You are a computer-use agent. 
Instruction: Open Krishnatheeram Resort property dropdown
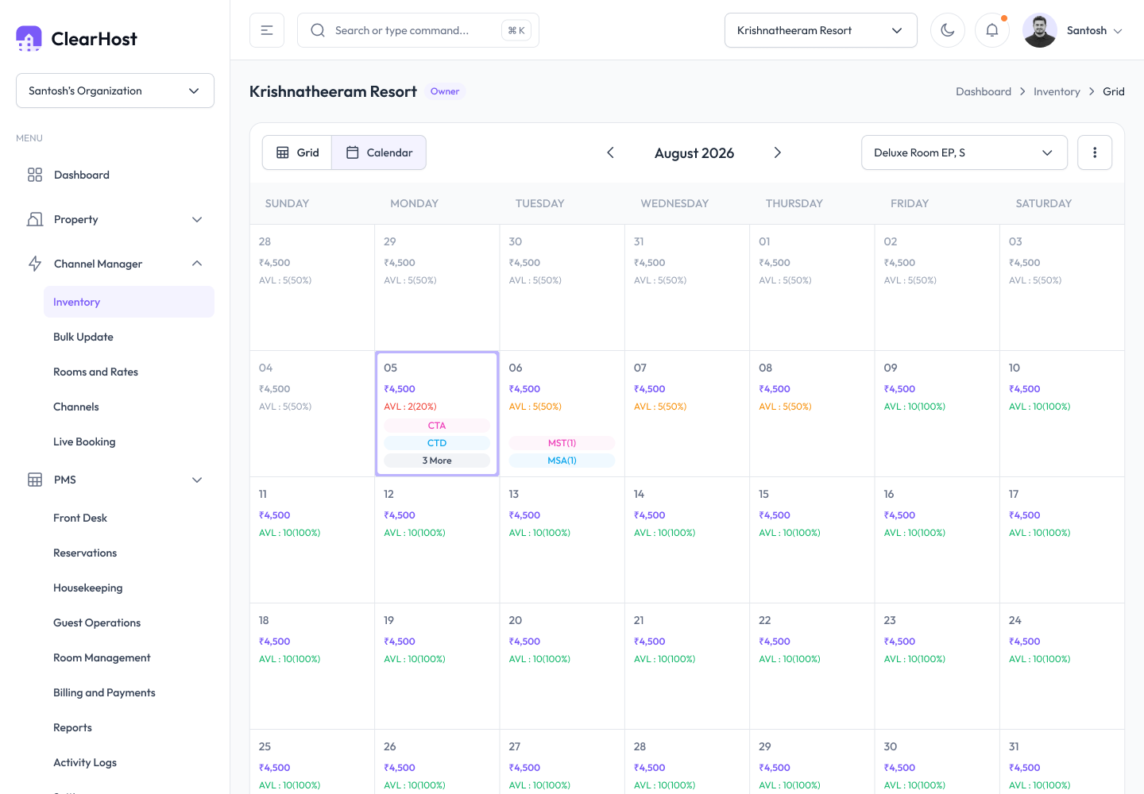pyautogui.click(x=821, y=30)
